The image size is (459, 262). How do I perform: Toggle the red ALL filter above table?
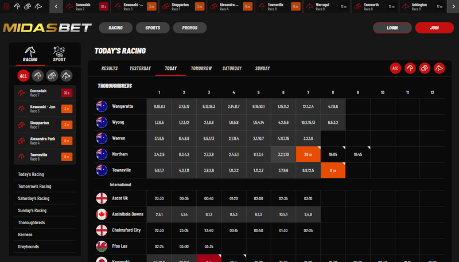click(x=395, y=68)
